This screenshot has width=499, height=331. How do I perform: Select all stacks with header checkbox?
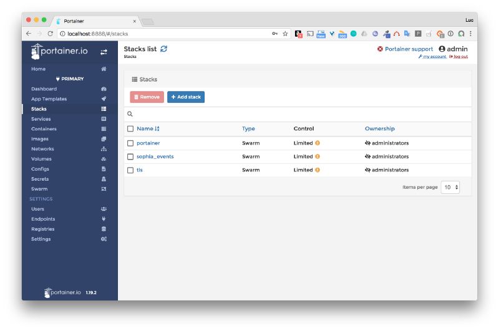[130, 129]
